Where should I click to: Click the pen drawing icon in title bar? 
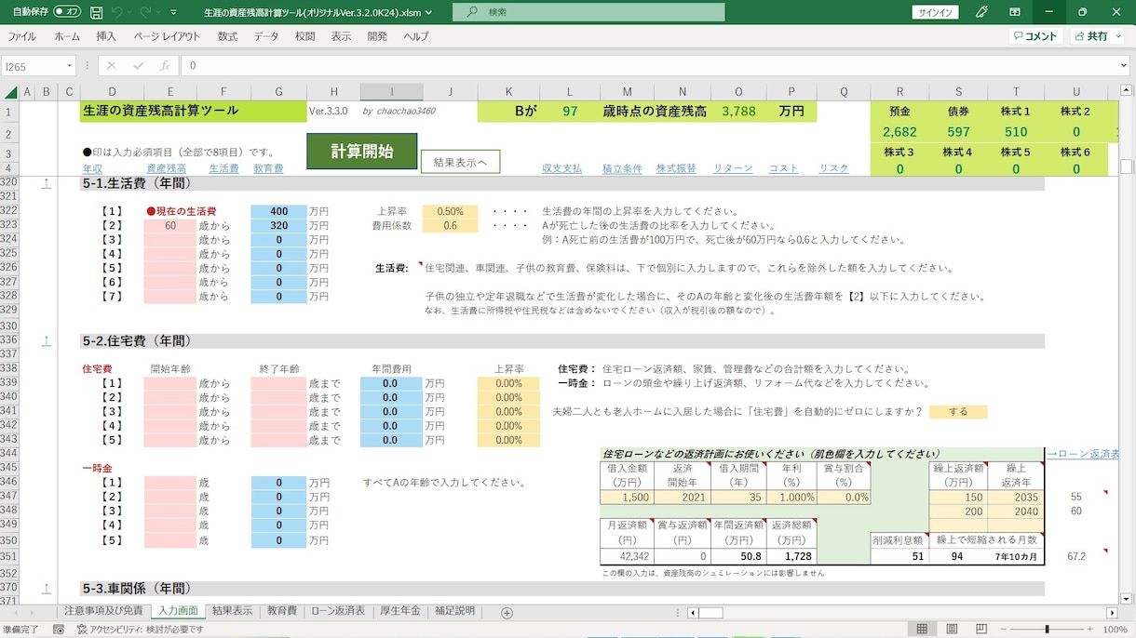point(981,12)
